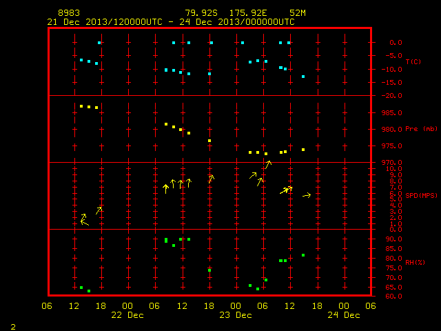441x331 pixels.
Task: Click the 985.0 pressure axis value
Action: 392,113
